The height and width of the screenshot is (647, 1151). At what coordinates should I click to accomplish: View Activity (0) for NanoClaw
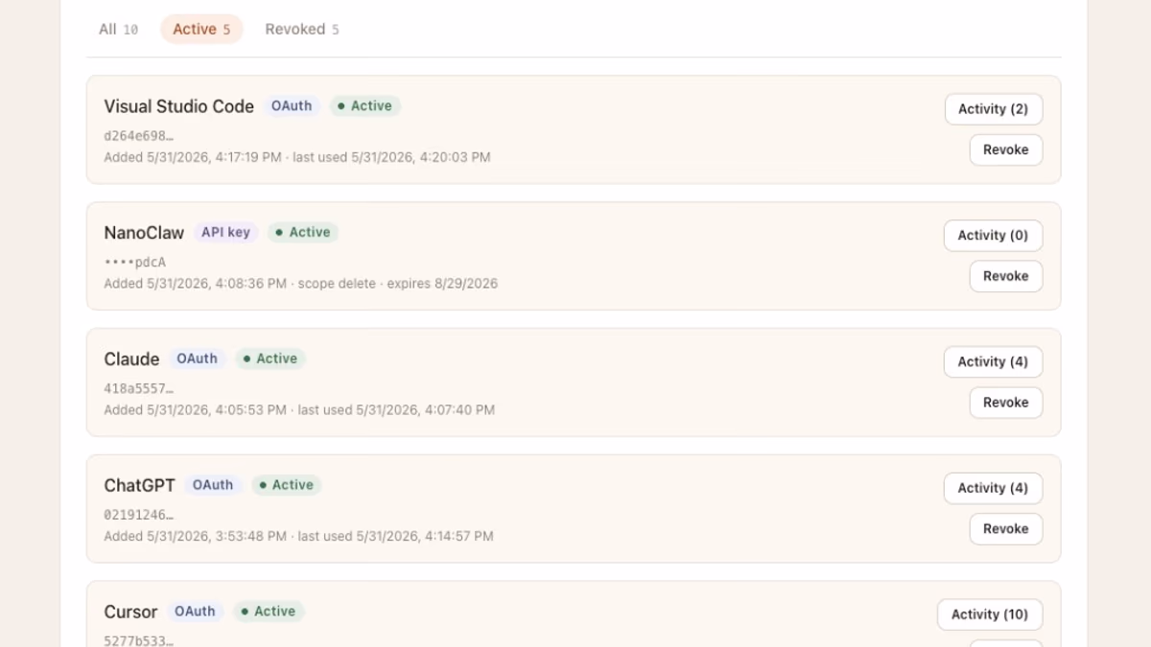tap(993, 236)
